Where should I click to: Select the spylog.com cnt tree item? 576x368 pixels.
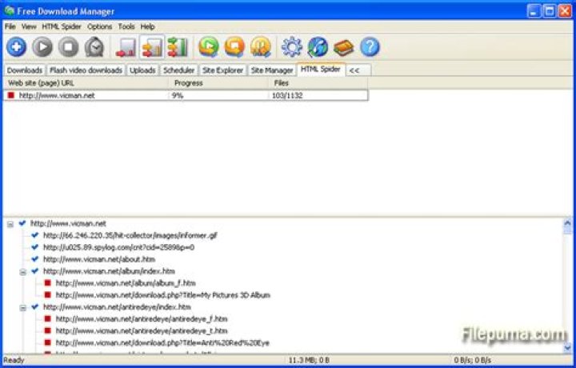(118, 247)
